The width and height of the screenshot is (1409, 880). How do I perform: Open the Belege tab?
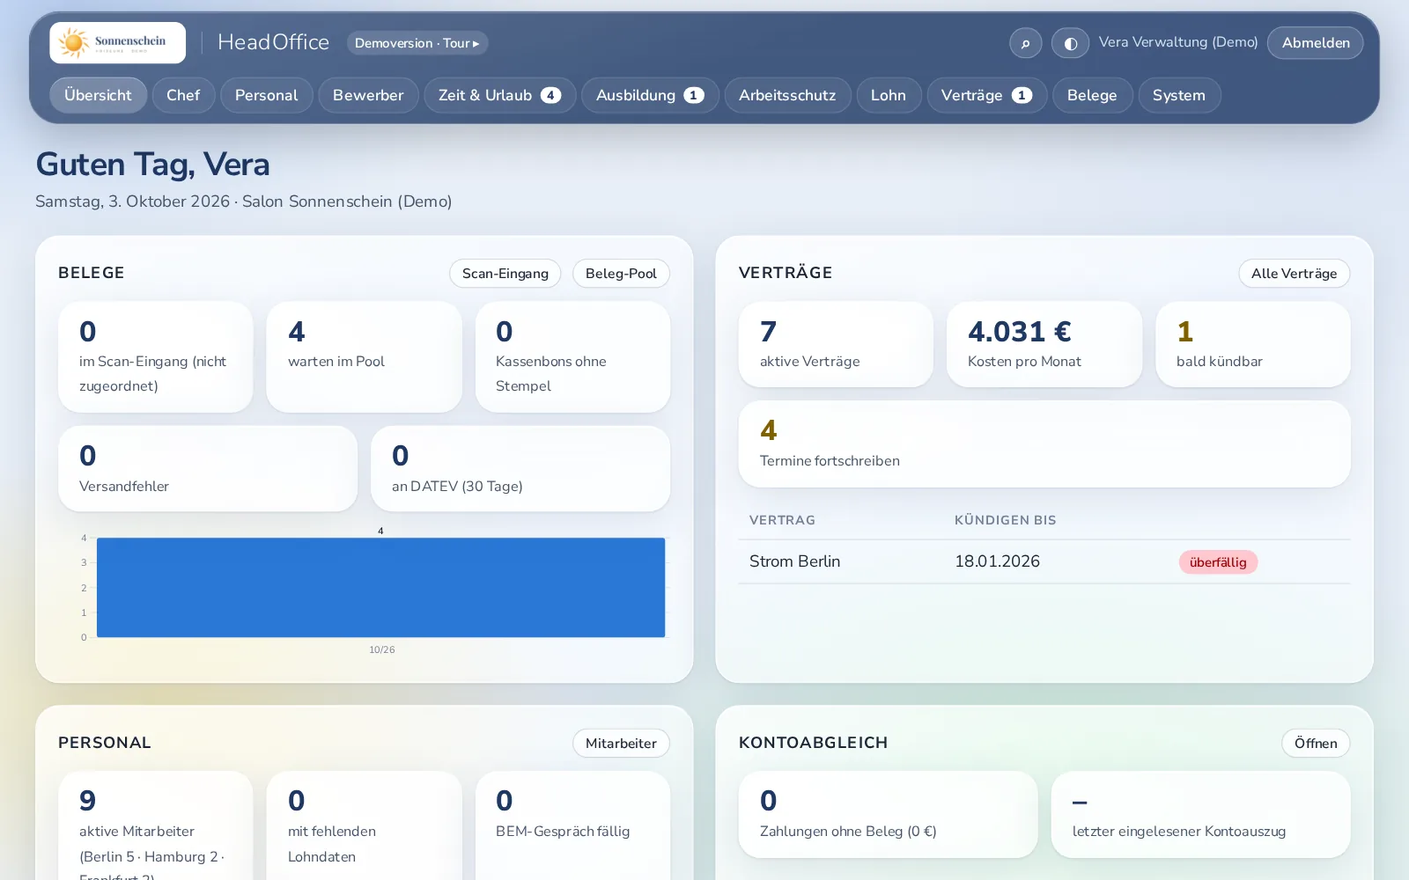click(x=1092, y=95)
